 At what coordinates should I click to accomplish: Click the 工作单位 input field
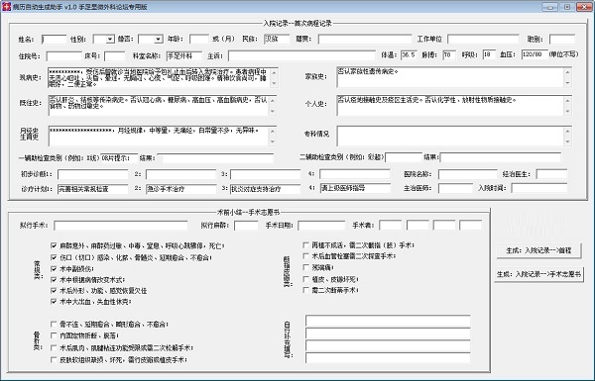point(483,39)
